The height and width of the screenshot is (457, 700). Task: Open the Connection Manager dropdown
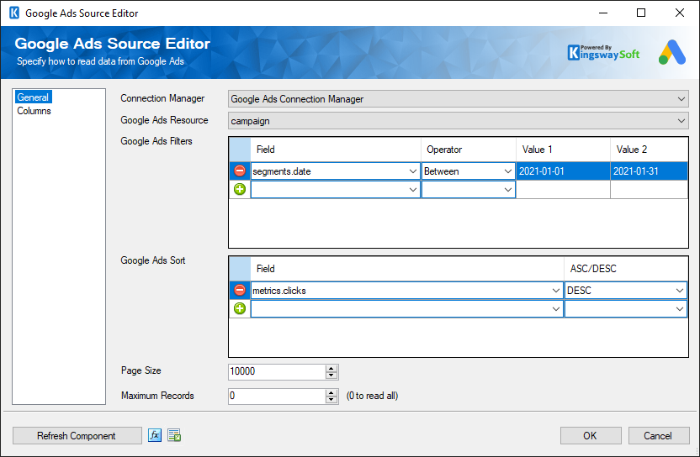[681, 99]
